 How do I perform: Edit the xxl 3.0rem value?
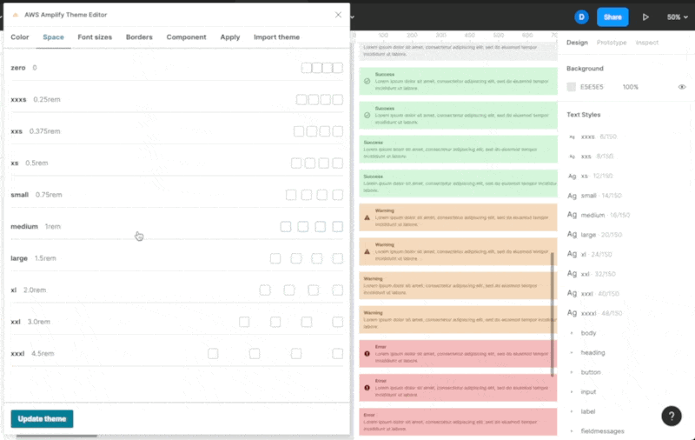click(x=38, y=322)
